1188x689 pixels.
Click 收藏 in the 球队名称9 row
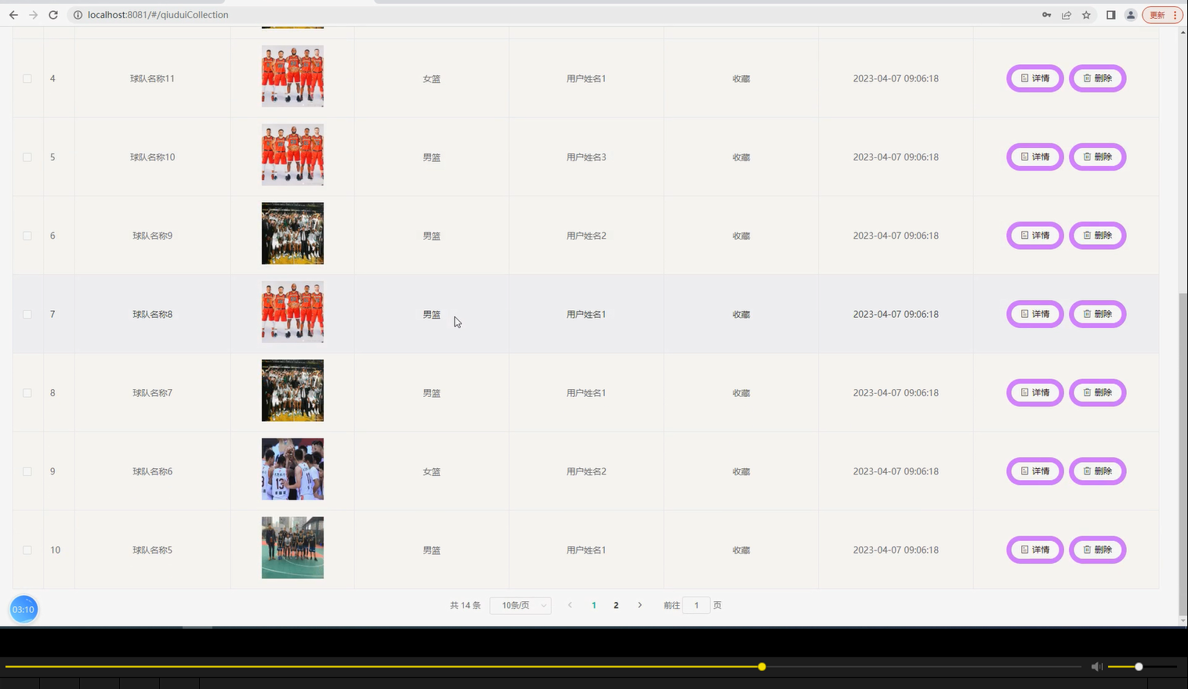click(x=741, y=236)
